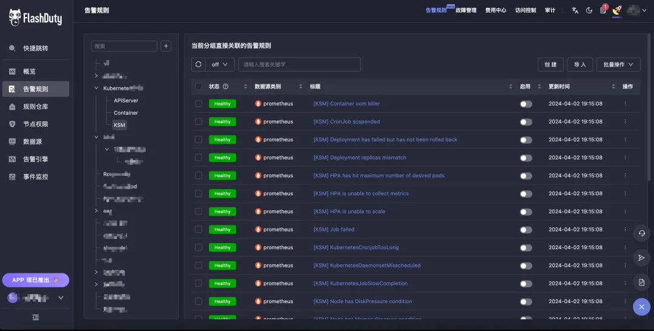Add a new group with plus icon
Viewport: 654px width, 331px height.
(x=166, y=46)
